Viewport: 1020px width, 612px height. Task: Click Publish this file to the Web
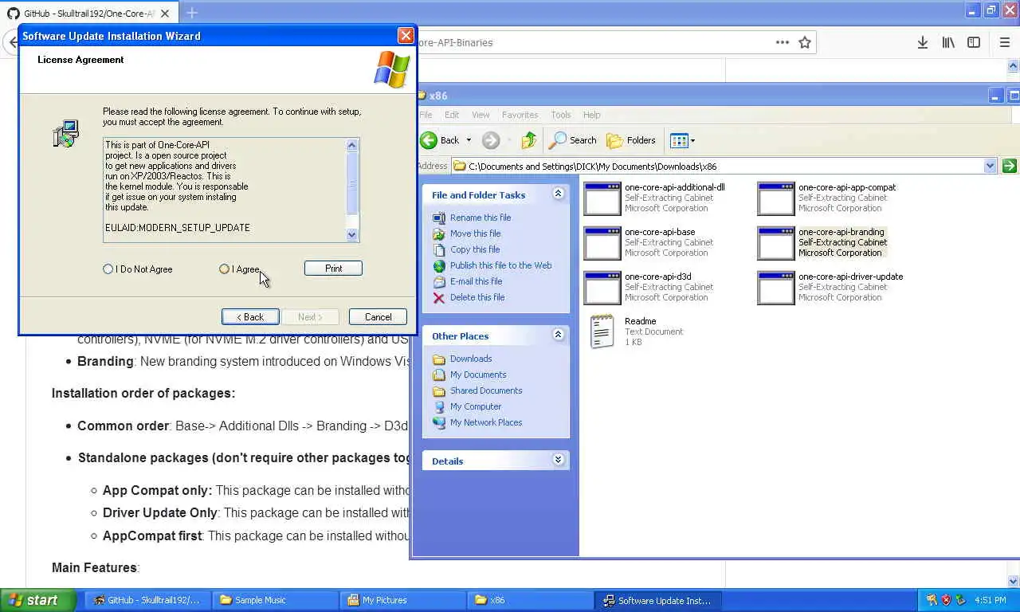(x=500, y=265)
